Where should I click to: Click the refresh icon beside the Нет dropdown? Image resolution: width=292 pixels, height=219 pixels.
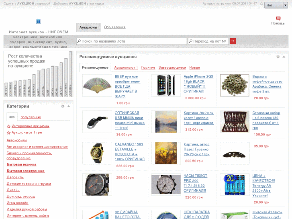tap(260, 5)
